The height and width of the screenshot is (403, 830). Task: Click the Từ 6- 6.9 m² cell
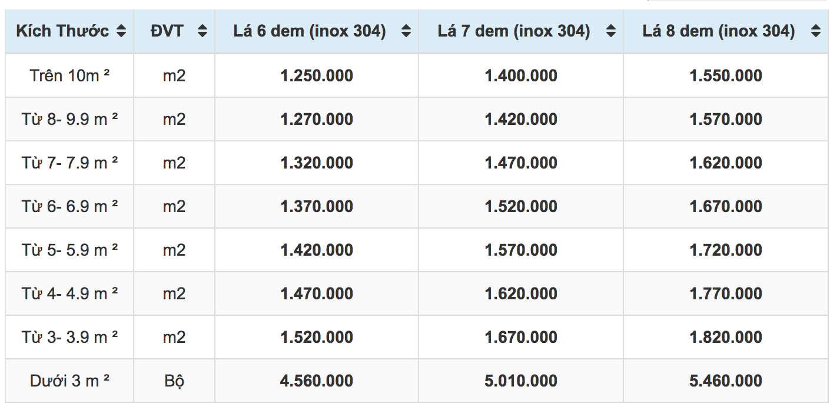point(70,206)
